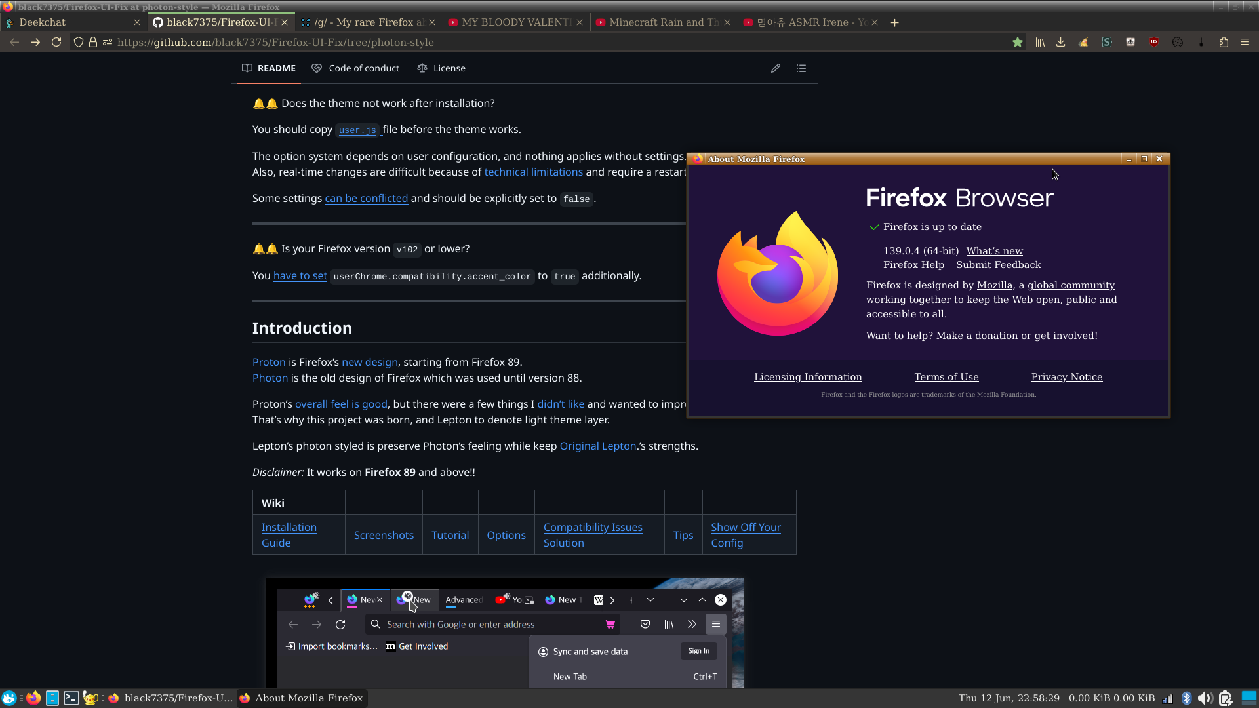The height and width of the screenshot is (708, 1259).
Task: Click 'Make a donation' in About dialog
Action: coord(976,336)
